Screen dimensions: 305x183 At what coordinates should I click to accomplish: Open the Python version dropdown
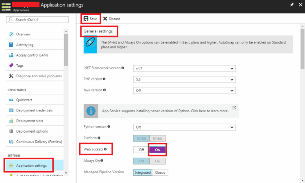(x=184, y=127)
